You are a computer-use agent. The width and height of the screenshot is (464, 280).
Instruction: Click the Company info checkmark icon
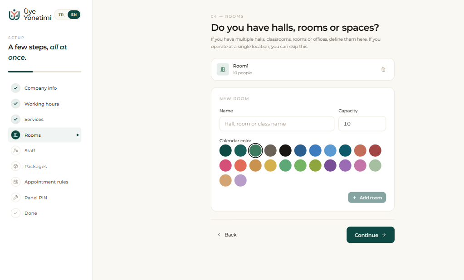[x=16, y=88]
